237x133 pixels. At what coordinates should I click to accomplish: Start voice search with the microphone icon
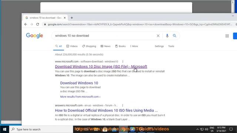point(167,36)
